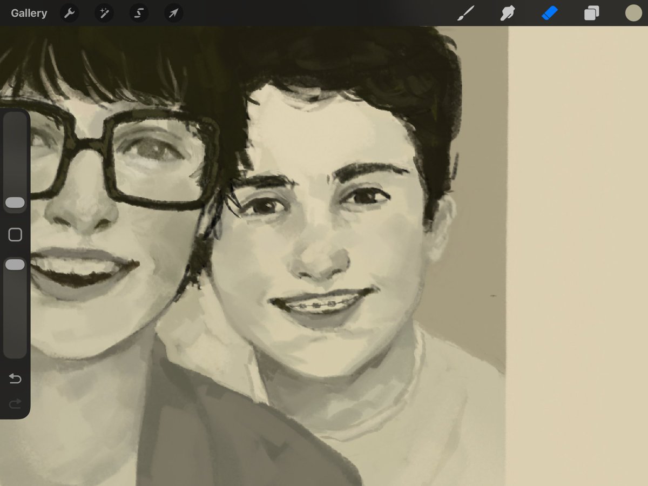Open the Gallery view
This screenshot has height=486, width=648.
tap(29, 13)
